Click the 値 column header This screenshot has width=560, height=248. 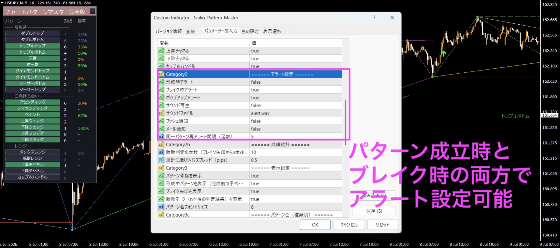pos(296,43)
